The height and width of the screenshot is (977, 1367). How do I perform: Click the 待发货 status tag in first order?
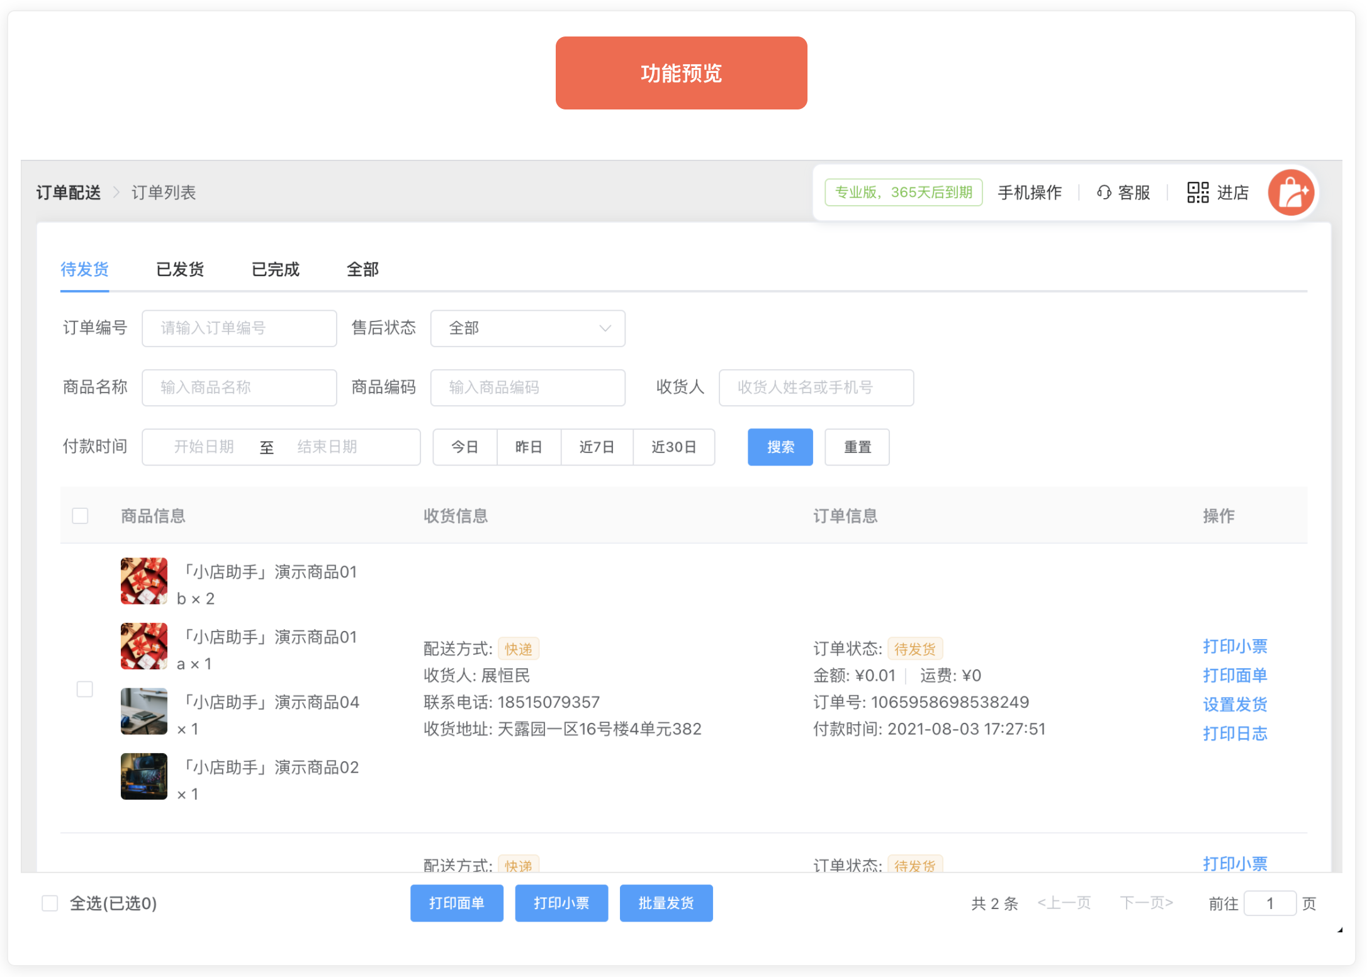(x=915, y=649)
